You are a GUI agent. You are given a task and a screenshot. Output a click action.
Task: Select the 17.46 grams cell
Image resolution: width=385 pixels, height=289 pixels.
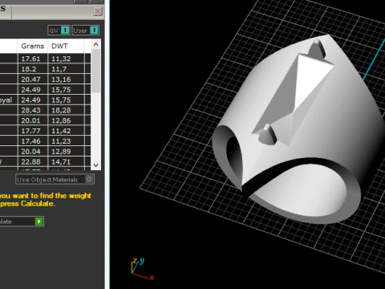pos(33,141)
